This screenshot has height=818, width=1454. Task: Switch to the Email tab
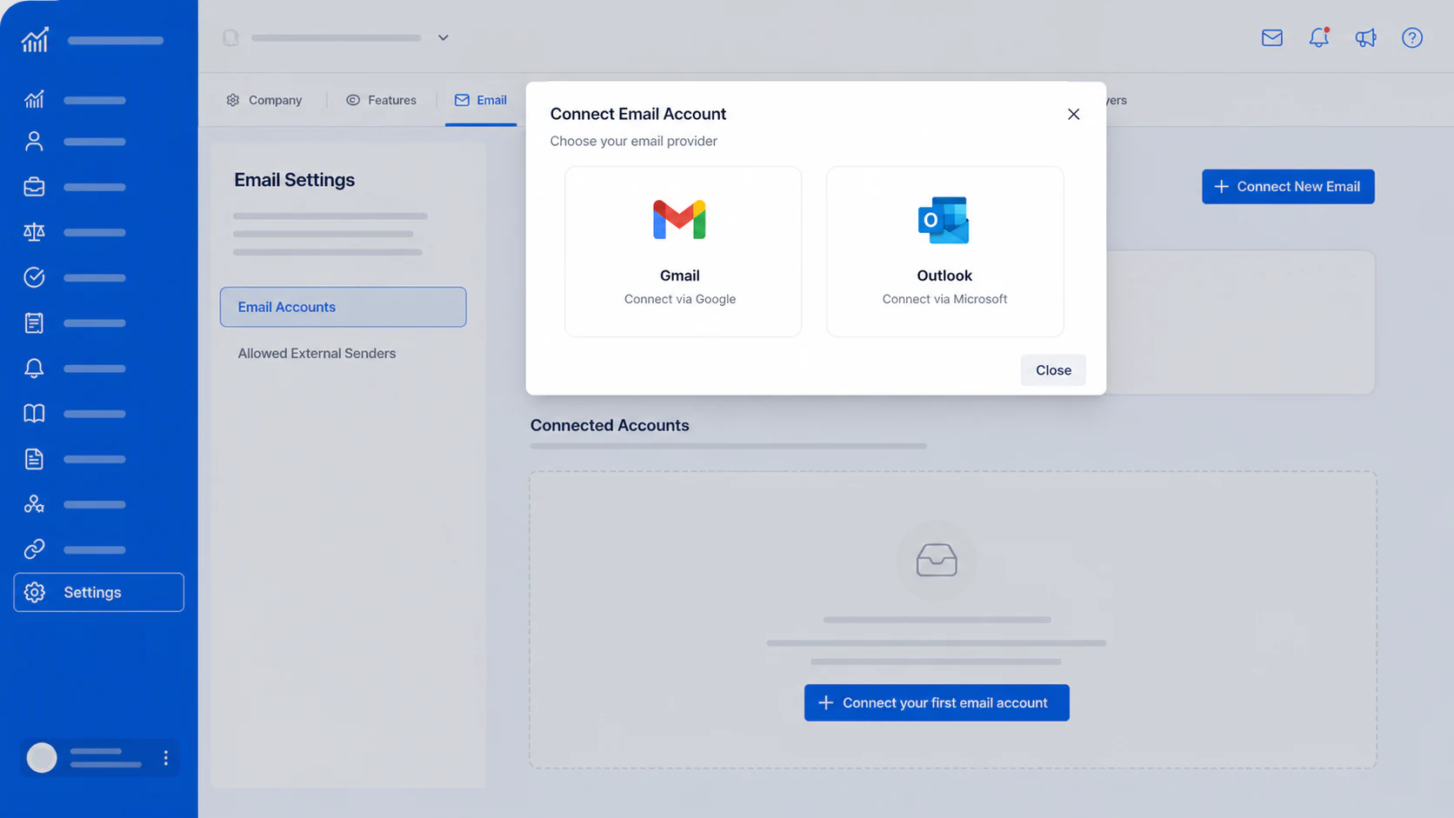tap(481, 100)
